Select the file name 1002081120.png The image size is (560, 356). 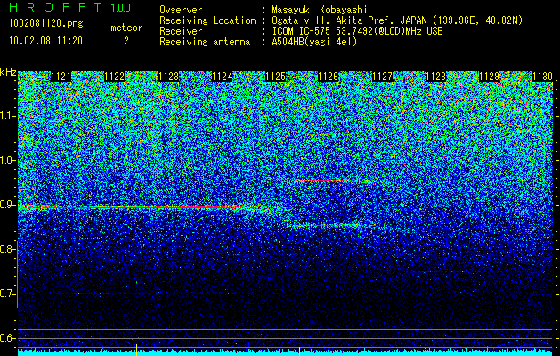45,24
